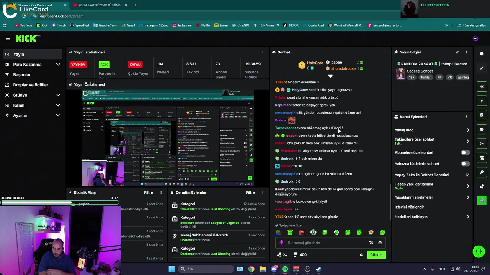Open the Sohbet panel three-dot menu
Image resolution: width=490 pixels, height=275 pixels.
coord(385,52)
